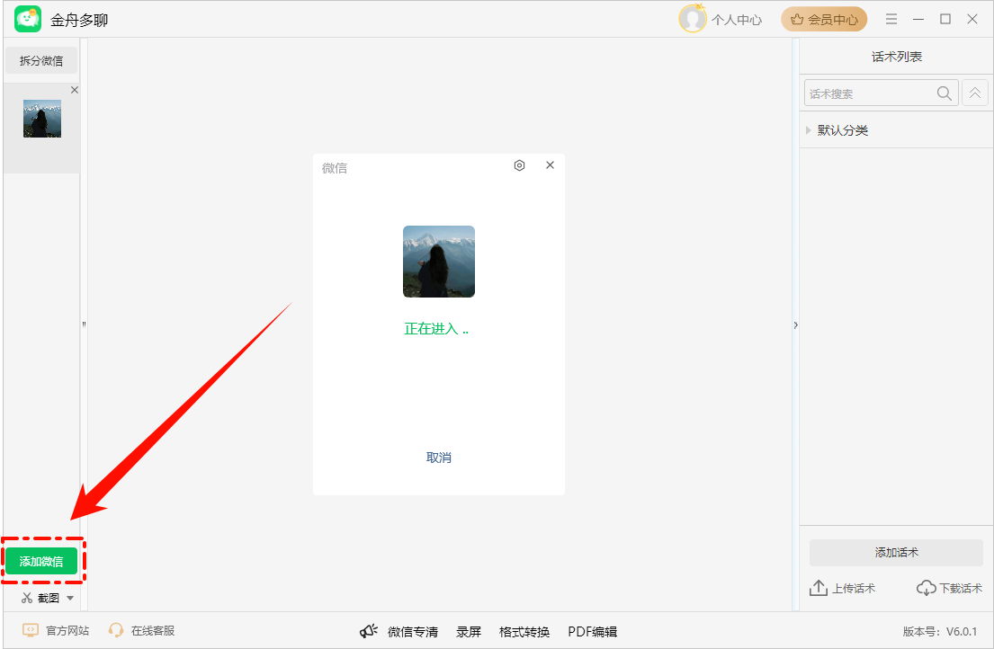Open PDF编辑 from bottom bar
994x649 pixels.
[592, 630]
